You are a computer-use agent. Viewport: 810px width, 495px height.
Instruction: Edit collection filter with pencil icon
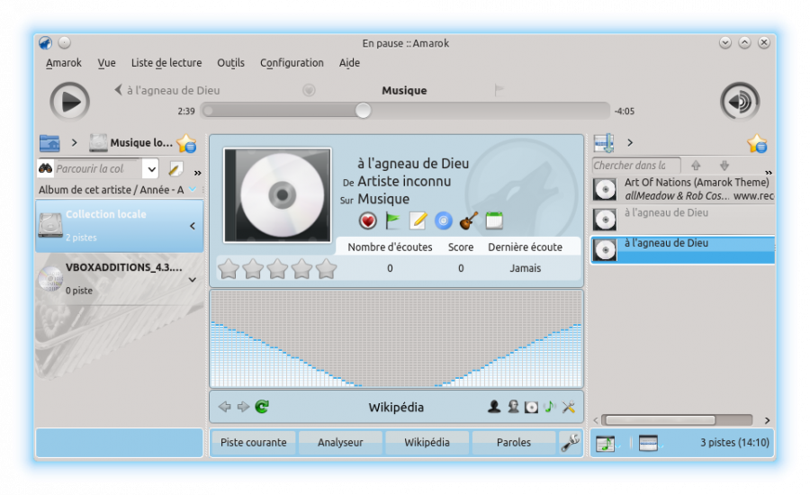(x=175, y=169)
